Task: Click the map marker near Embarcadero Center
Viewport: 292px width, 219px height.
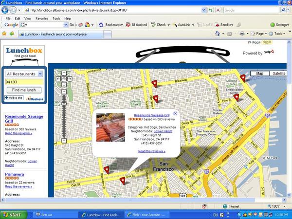Action: pyautogui.click(x=237, y=98)
